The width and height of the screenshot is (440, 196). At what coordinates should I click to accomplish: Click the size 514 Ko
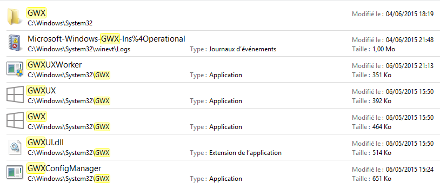coord(382,153)
